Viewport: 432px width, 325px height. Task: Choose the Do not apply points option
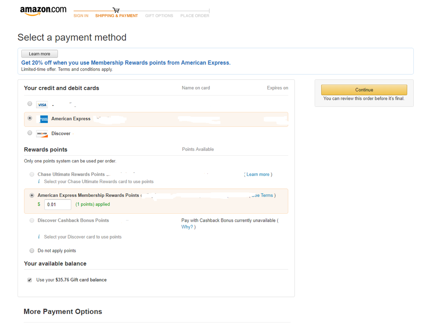click(x=32, y=251)
